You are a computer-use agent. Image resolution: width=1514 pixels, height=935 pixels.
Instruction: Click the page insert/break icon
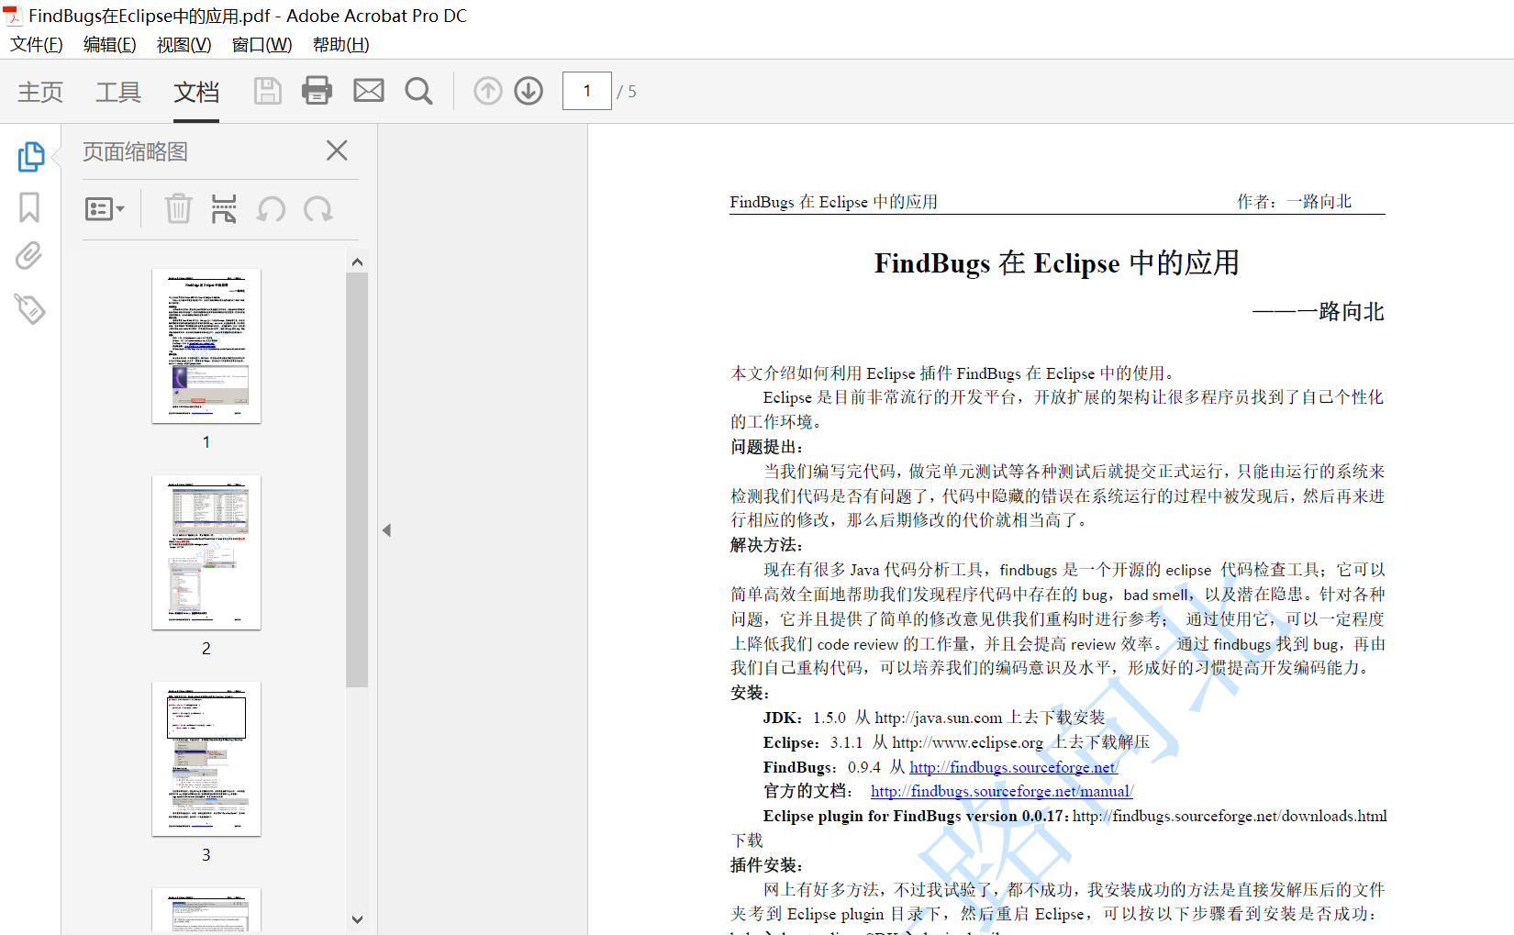[x=224, y=208]
